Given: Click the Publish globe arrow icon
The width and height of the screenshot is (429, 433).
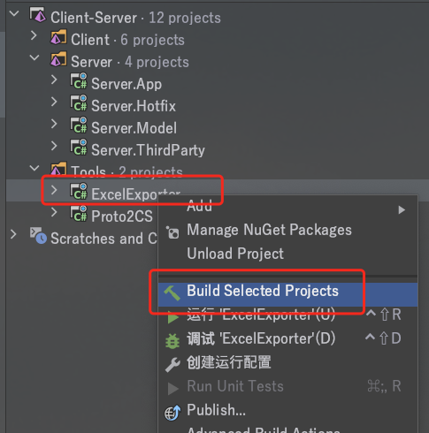Looking at the screenshot, I should tap(172, 413).
